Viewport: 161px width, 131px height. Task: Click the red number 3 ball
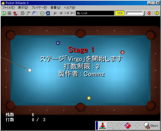coord(123,52)
